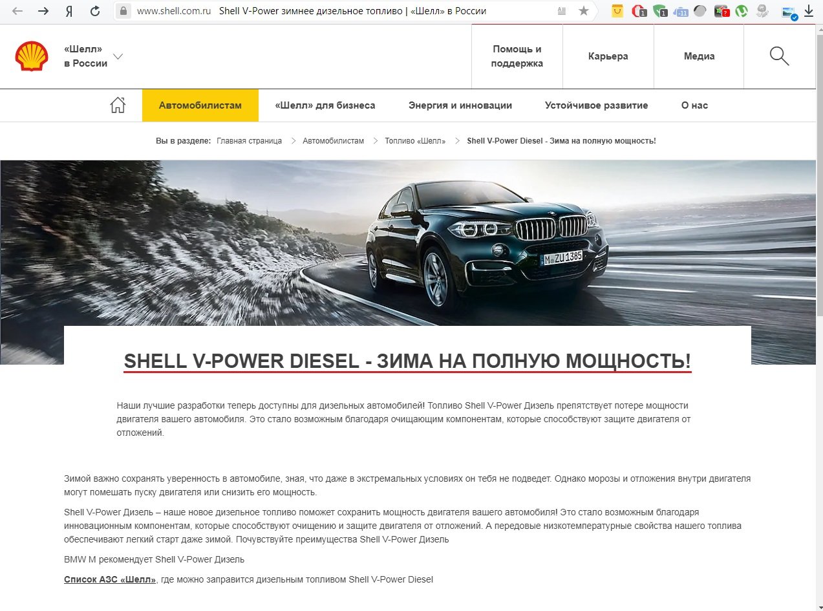Viewport: 823px width, 611px height.
Task: Open Энергия и инновации menu item
Action: [460, 105]
